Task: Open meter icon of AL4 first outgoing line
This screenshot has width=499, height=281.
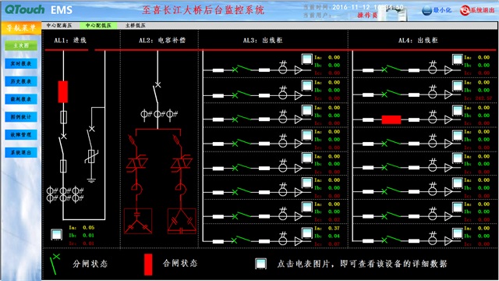Action: coord(458,59)
